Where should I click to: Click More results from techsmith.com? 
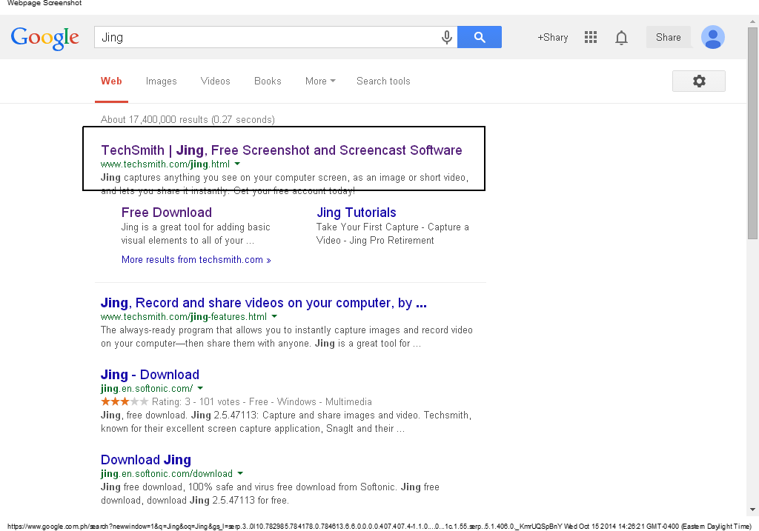tap(196, 260)
